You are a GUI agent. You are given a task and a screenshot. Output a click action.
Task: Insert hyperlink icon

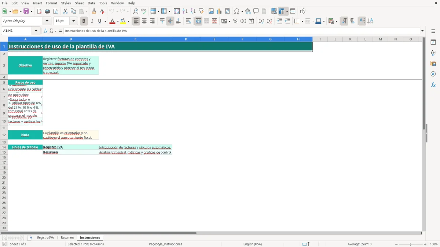(x=248, y=11)
